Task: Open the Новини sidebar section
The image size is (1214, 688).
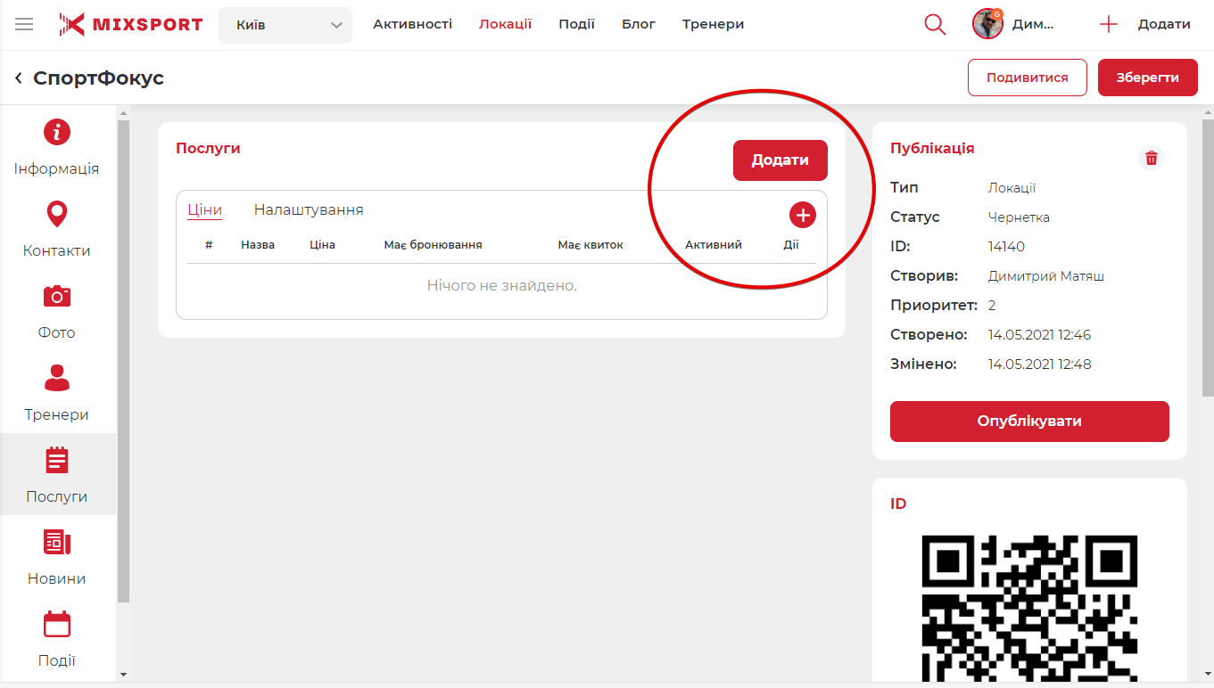Action: [57, 557]
